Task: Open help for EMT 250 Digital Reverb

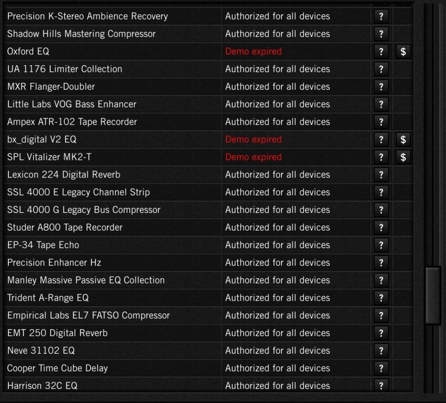Action: (381, 333)
